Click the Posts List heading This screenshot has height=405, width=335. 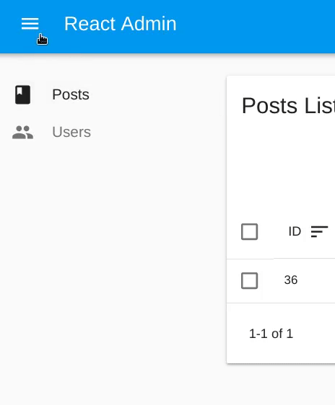(288, 106)
